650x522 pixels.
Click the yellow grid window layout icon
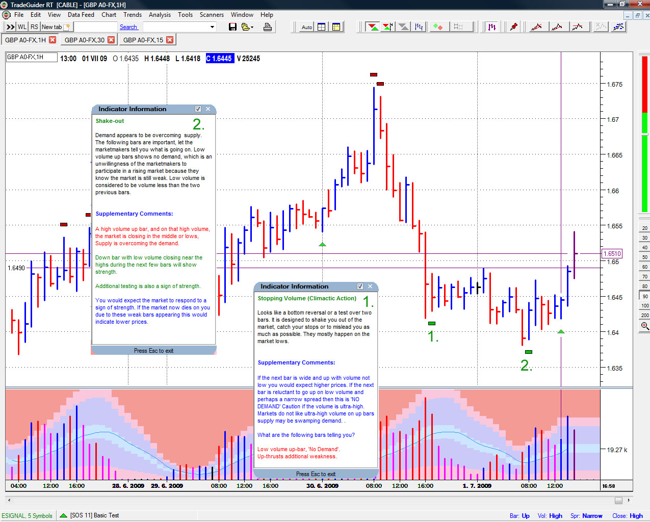336,27
